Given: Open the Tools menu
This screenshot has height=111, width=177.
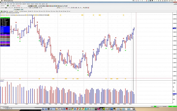Looking at the screenshot, I should coord(11,4).
